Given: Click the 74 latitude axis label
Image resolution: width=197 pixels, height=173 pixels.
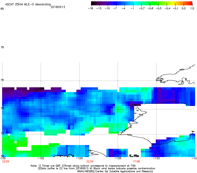Looking at the screenshot, I should (2, 108).
